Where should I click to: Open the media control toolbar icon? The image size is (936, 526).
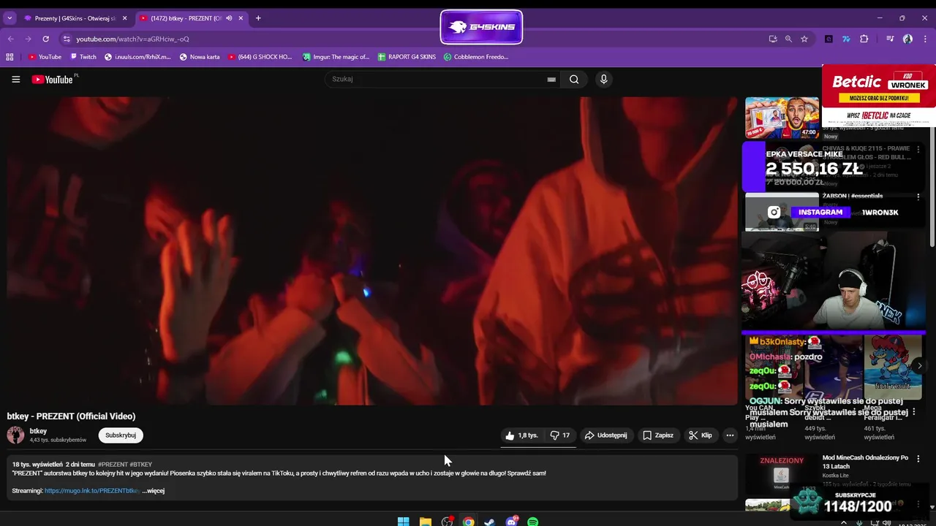pyautogui.click(x=890, y=39)
